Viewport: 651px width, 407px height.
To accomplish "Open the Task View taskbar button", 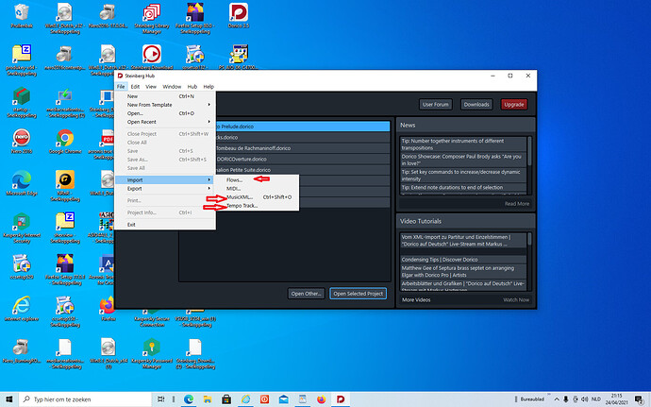I will pyautogui.click(x=160, y=399).
